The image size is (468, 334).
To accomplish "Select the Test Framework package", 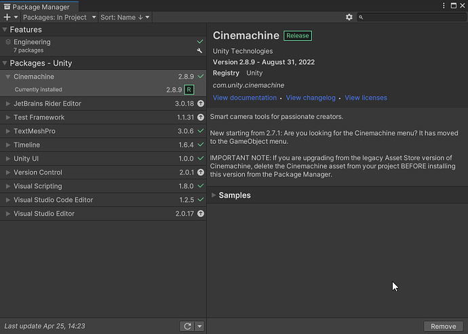I will (x=103, y=117).
